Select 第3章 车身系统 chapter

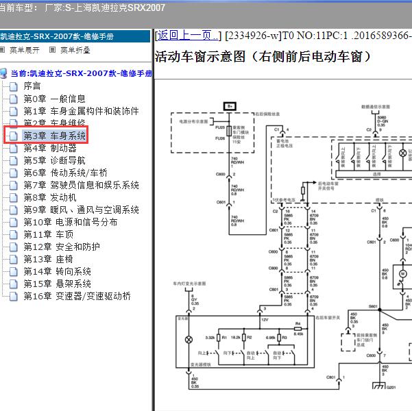tap(54, 136)
